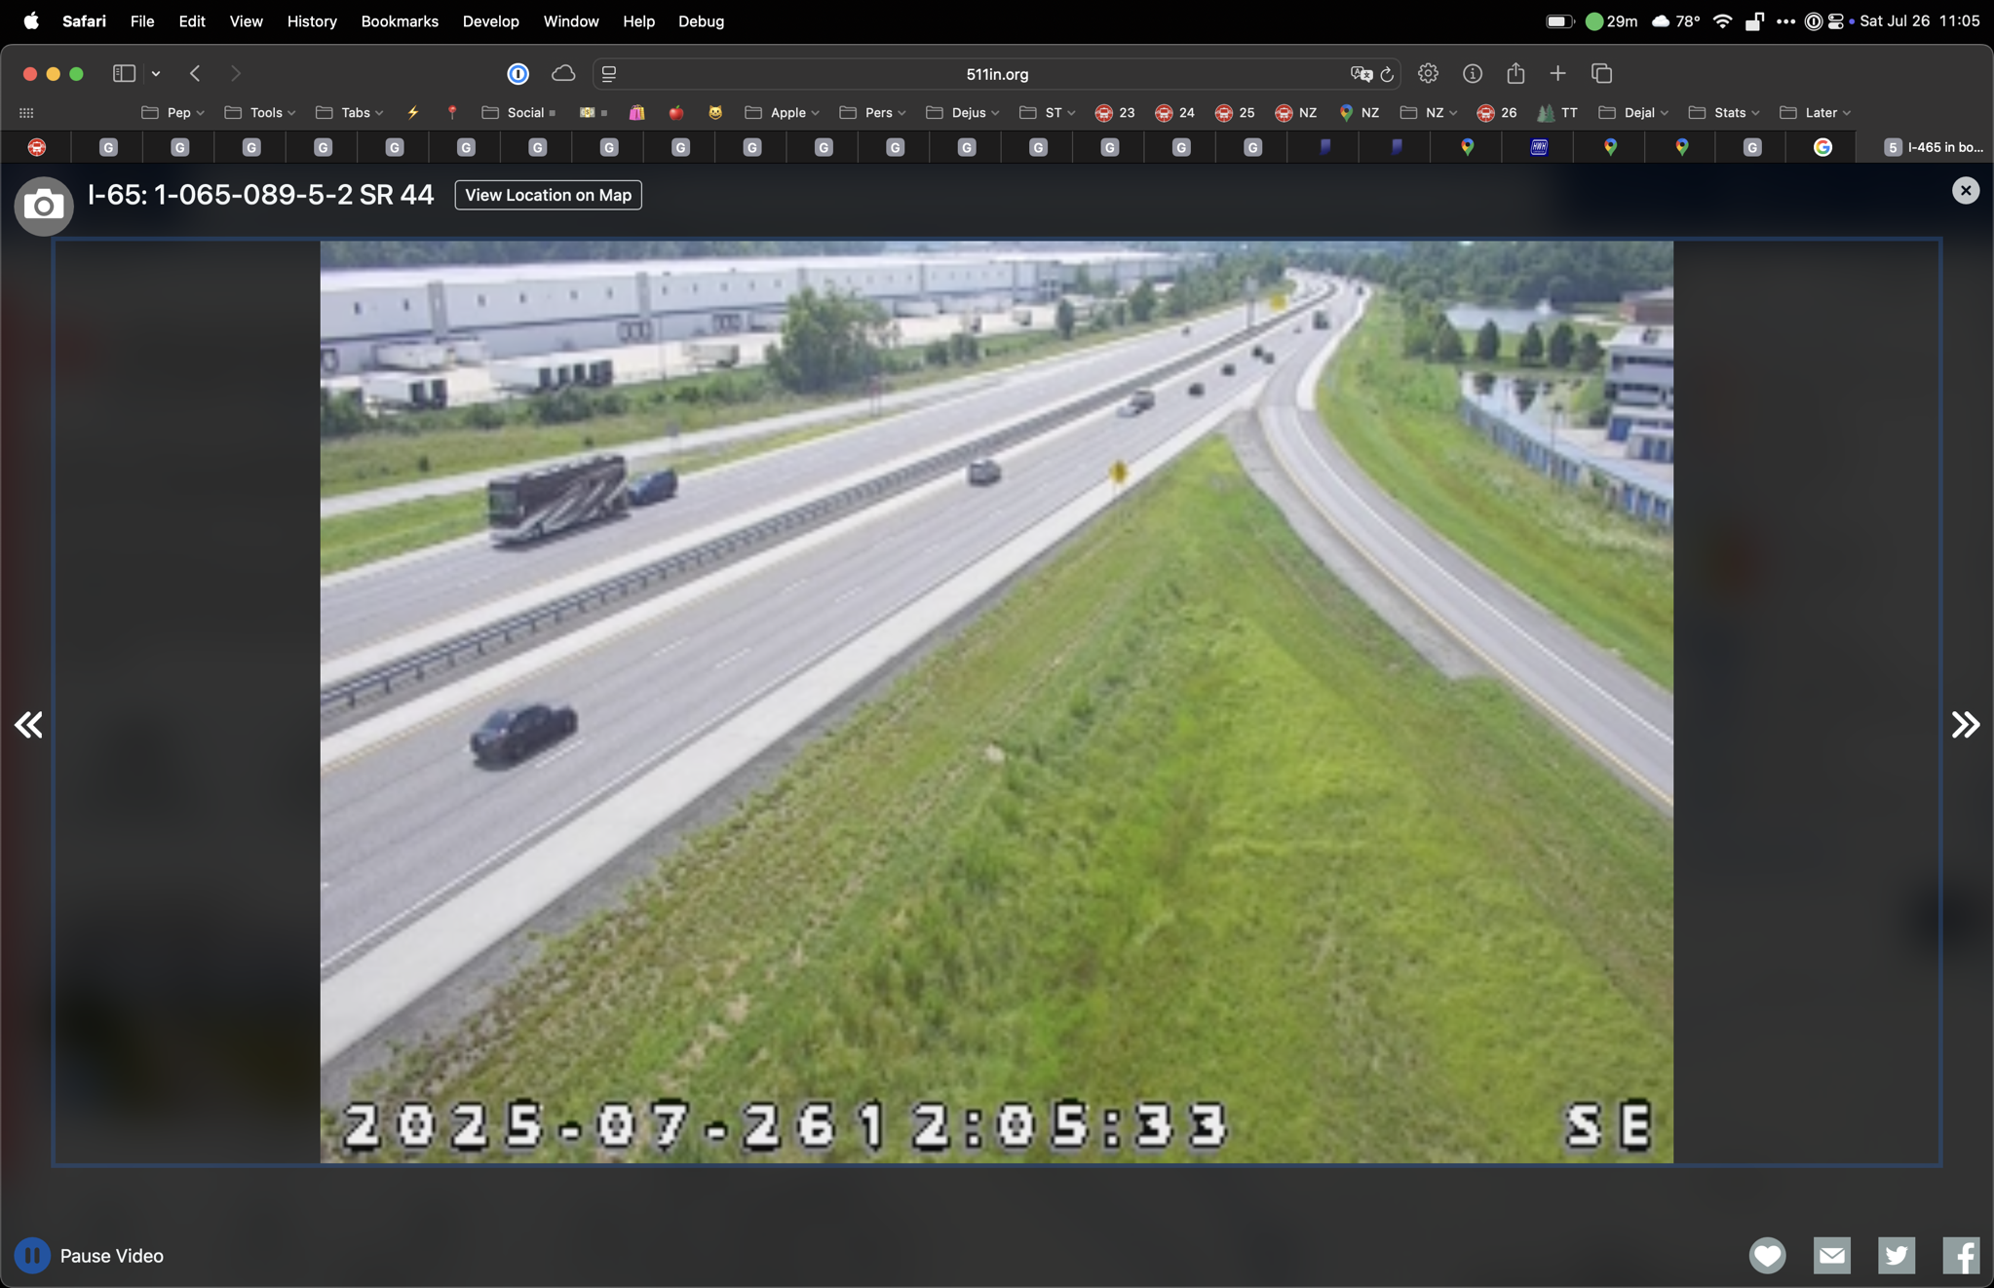Expand the Apple bookmarks folder

click(783, 113)
